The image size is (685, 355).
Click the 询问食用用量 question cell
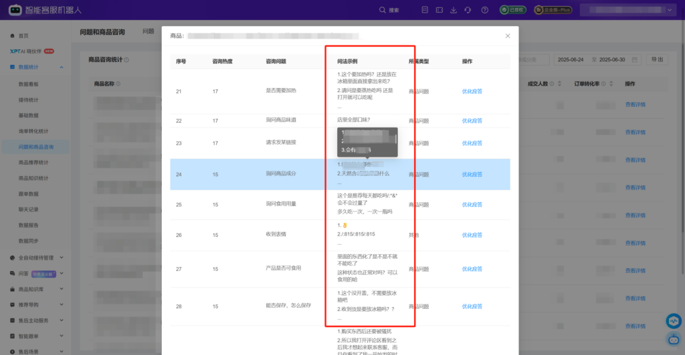tap(281, 204)
